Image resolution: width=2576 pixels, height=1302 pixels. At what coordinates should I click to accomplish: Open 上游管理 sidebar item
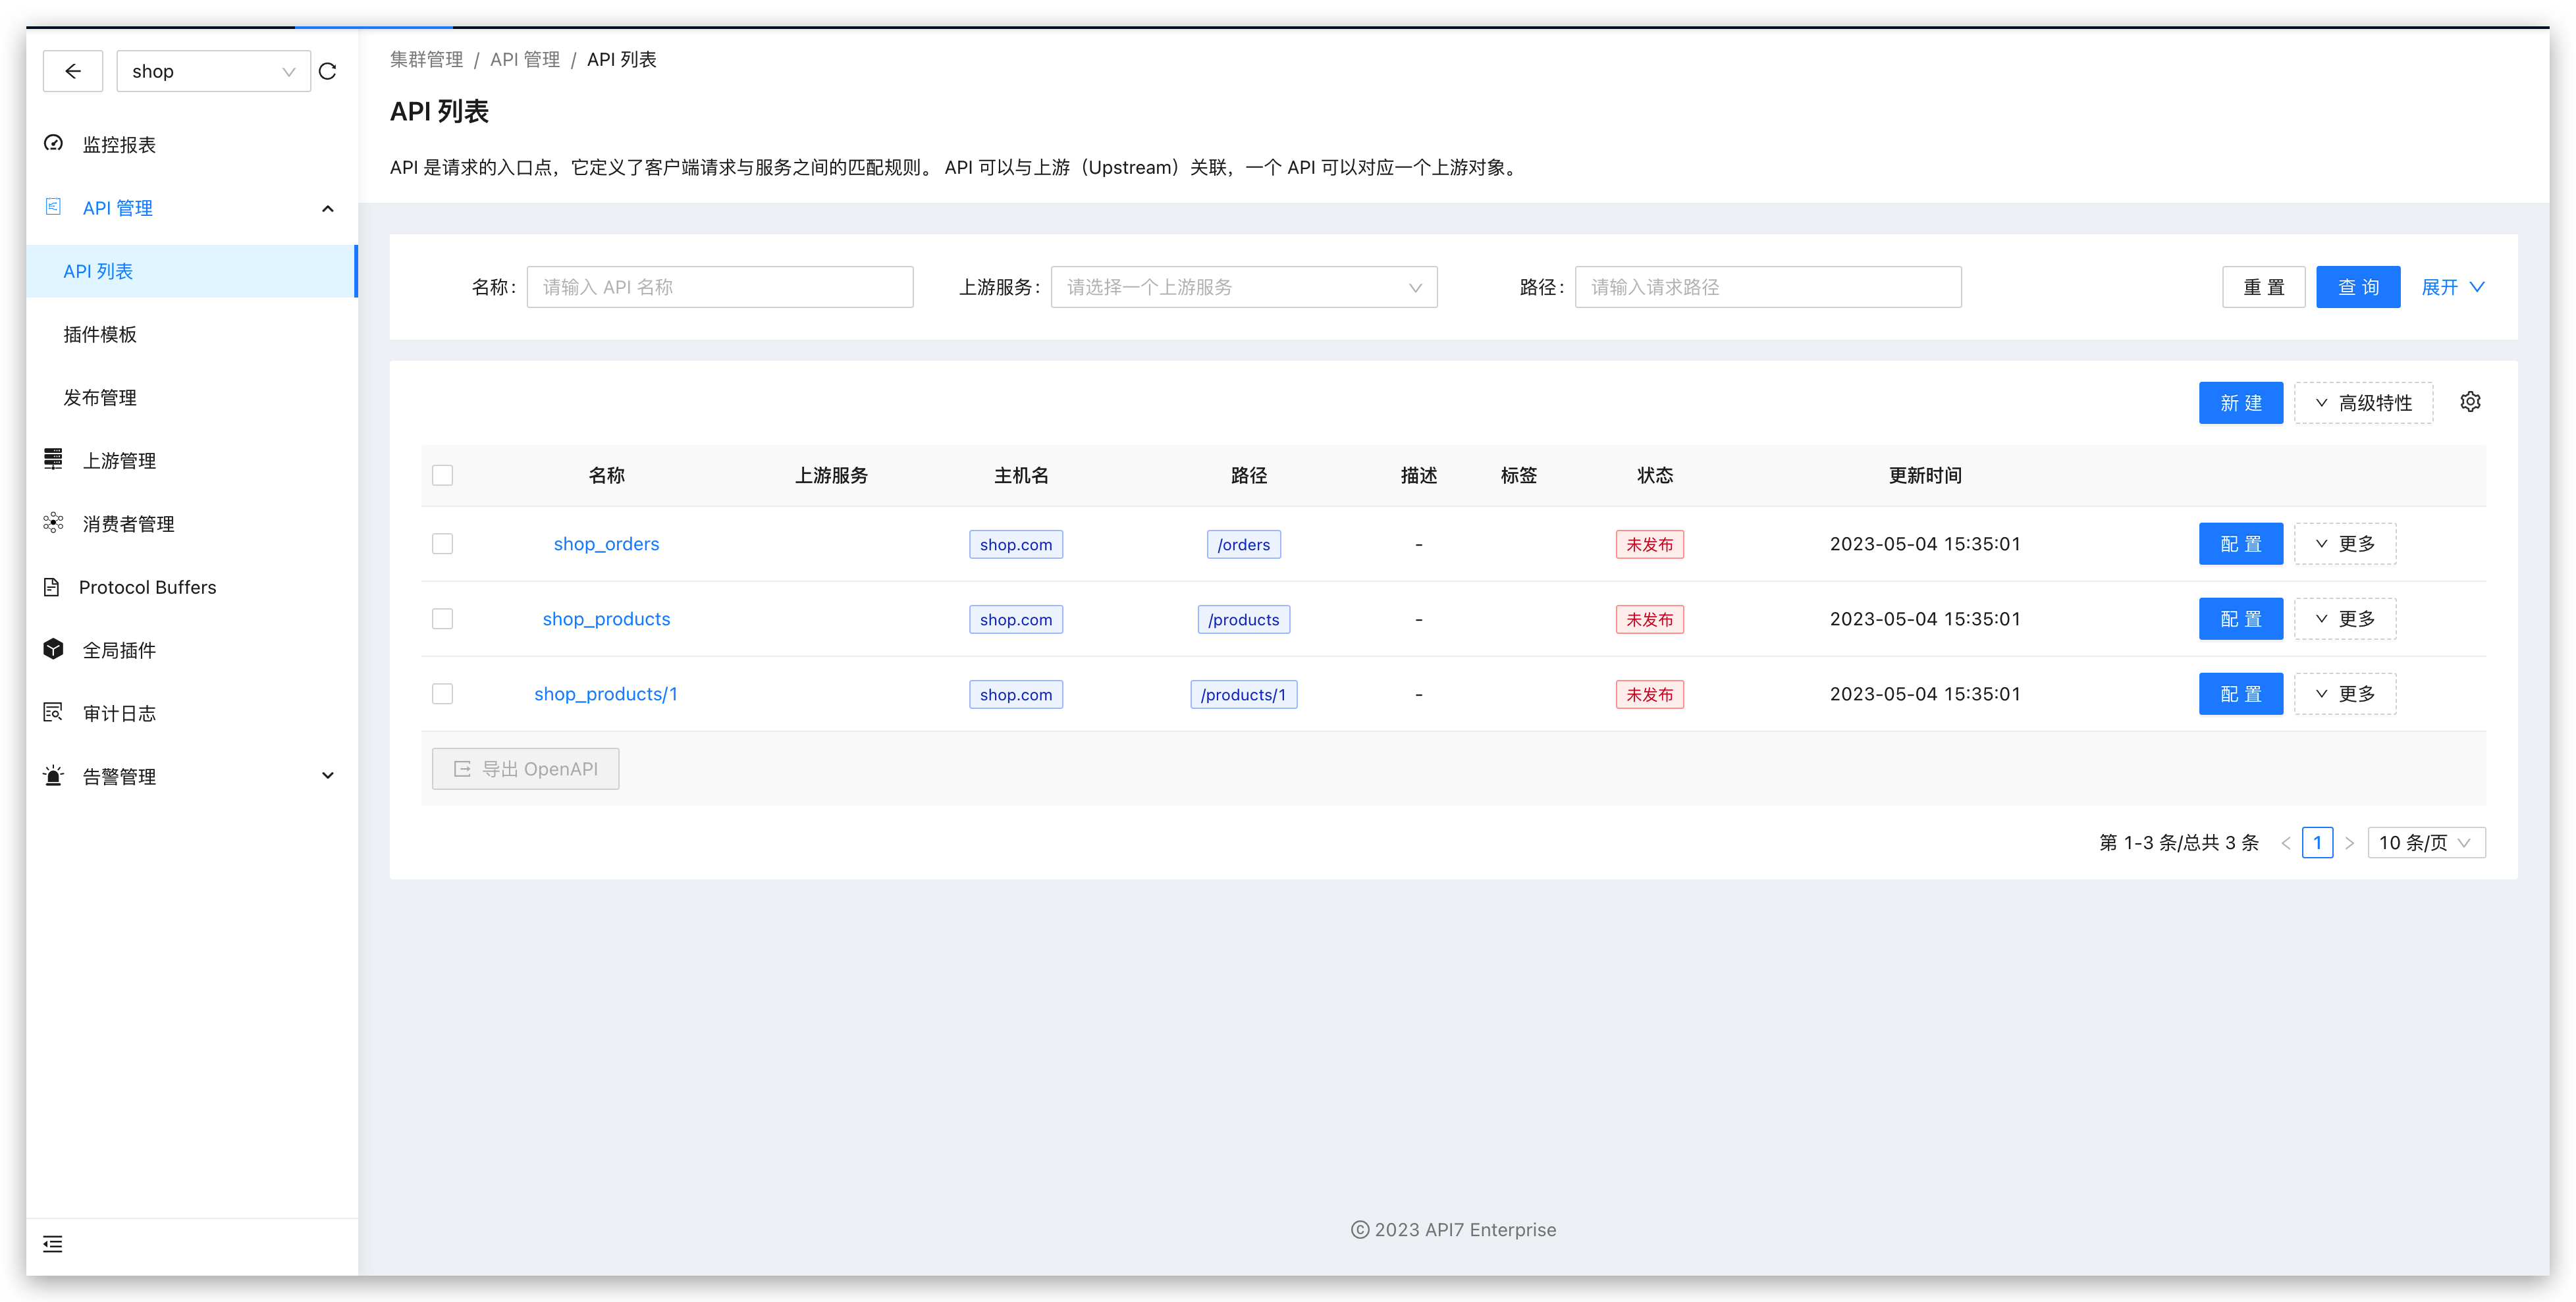(x=191, y=460)
